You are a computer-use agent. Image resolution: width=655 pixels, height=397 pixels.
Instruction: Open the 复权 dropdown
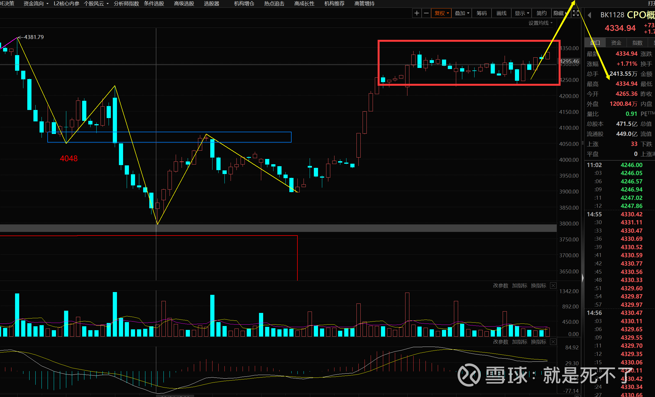click(441, 13)
